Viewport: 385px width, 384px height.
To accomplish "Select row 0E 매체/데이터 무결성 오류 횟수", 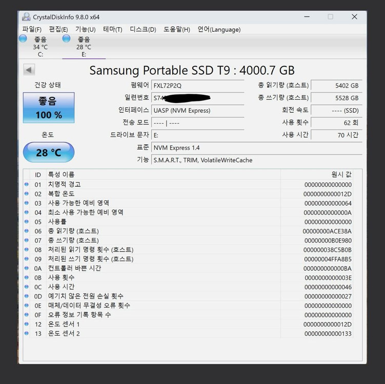I will 189,306.
